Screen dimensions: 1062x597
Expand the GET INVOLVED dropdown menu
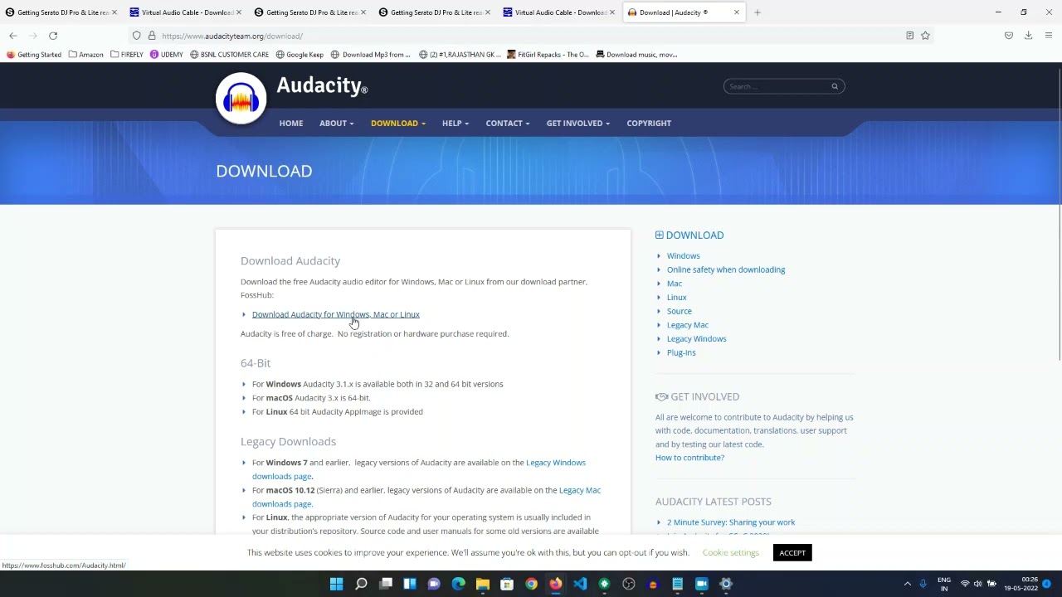(578, 124)
